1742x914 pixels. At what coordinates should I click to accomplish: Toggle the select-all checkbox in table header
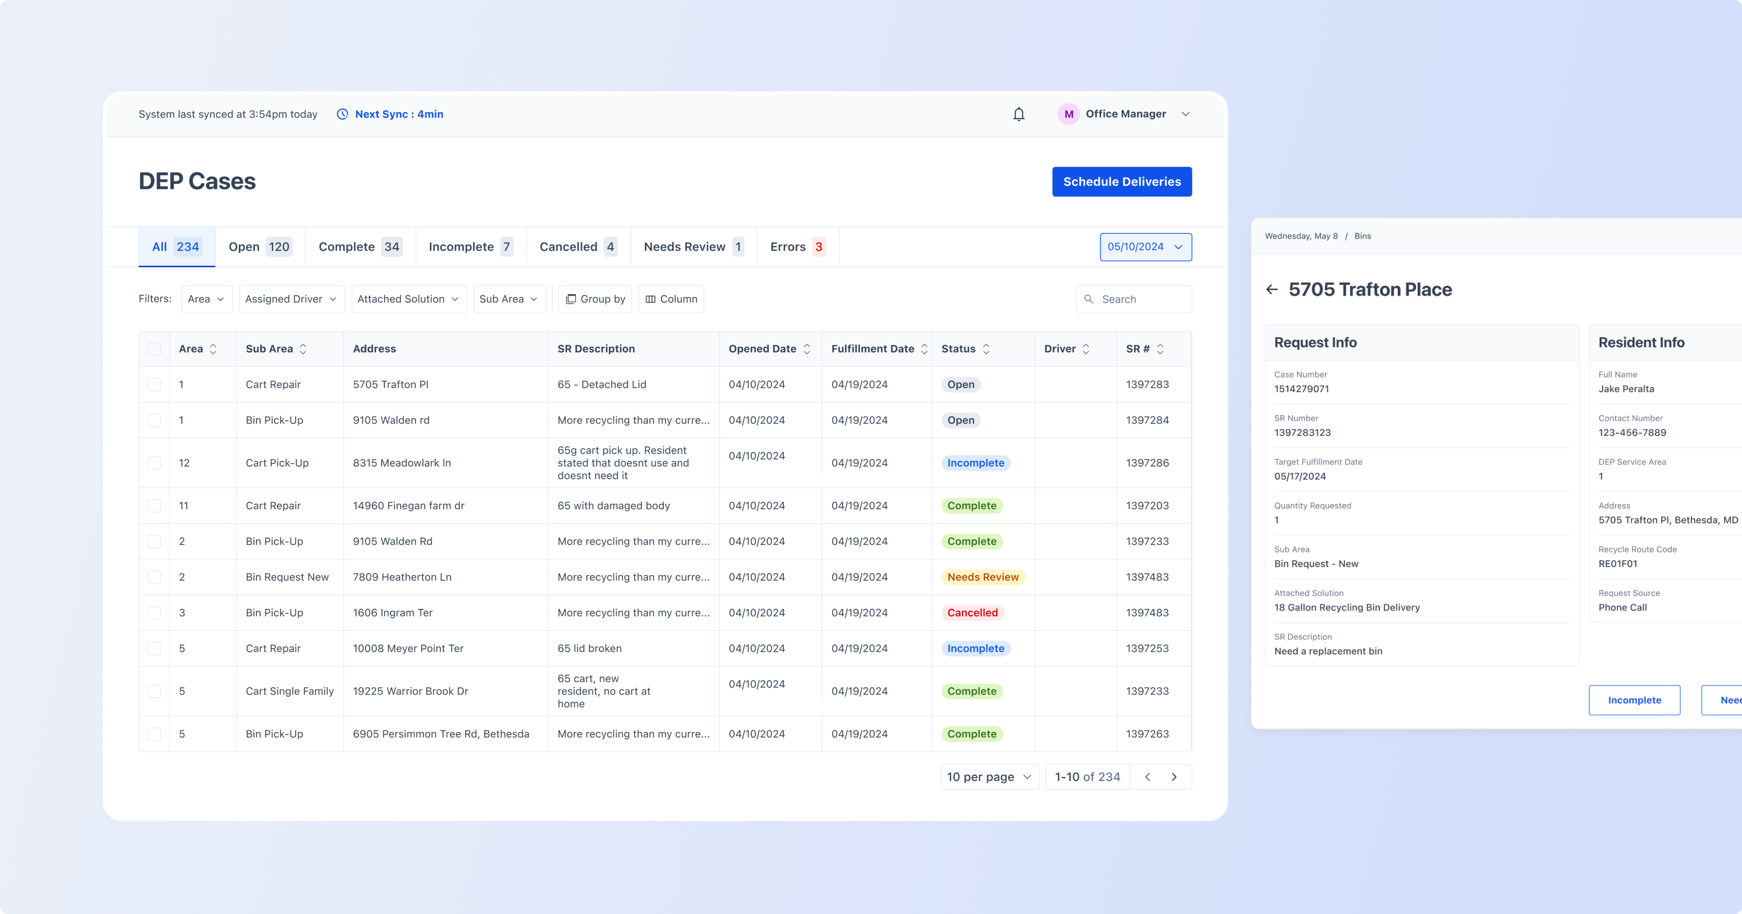[x=154, y=349]
